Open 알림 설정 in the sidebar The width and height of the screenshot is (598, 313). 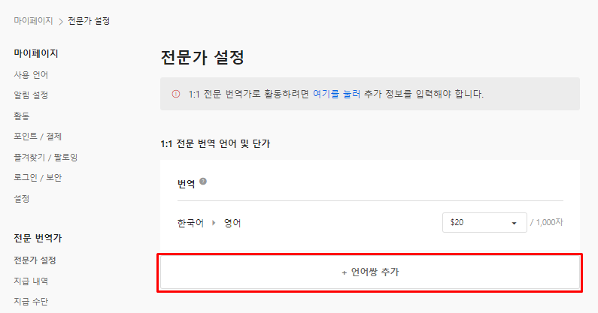pyautogui.click(x=31, y=95)
